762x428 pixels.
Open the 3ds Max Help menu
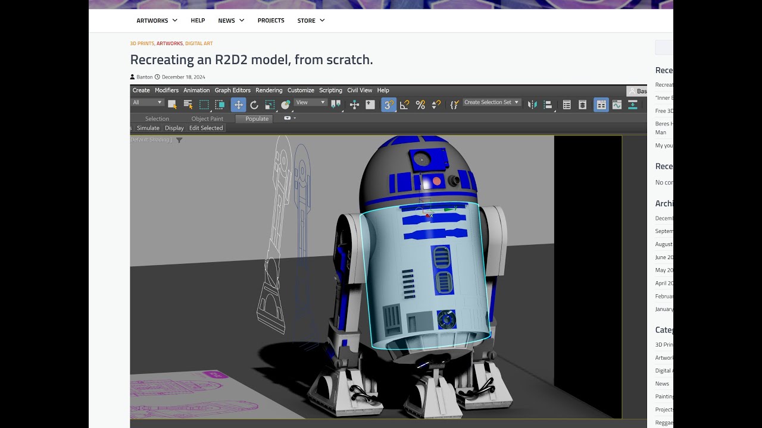[x=383, y=90]
